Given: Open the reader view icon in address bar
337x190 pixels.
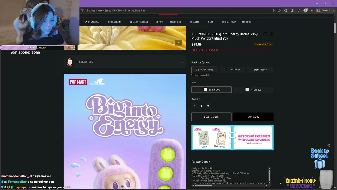Looking at the screenshot, I should [x=274, y=11].
